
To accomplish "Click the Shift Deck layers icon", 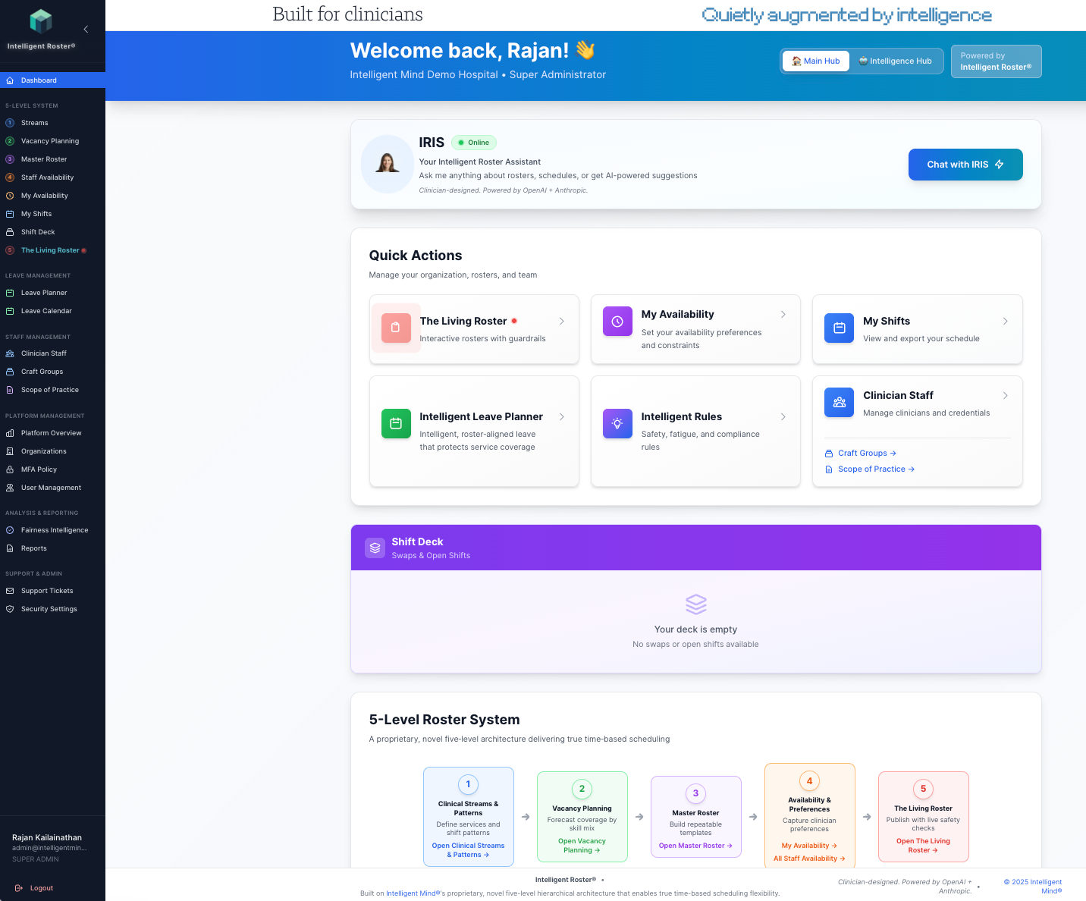I will click(x=375, y=548).
